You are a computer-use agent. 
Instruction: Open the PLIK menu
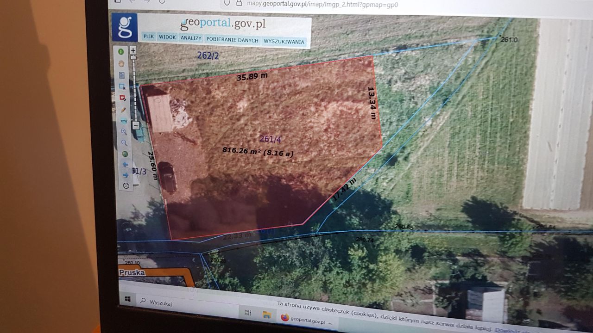point(149,37)
